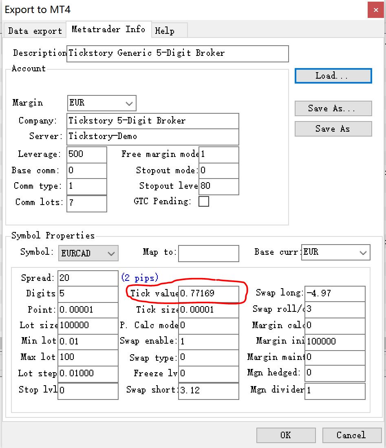The width and height of the screenshot is (386, 448).
Task: Close the Export to MT4 dialog
Action: point(376,10)
